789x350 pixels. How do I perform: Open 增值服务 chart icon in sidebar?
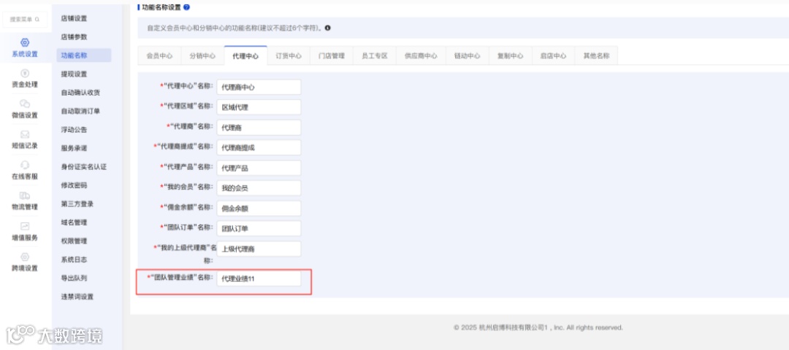click(25, 227)
